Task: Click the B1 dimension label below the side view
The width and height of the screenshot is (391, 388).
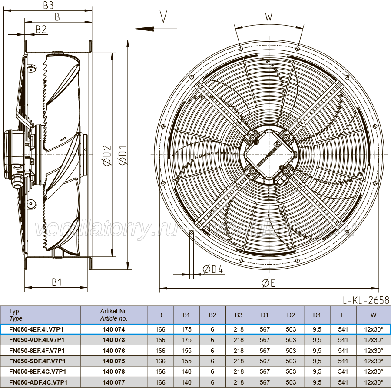Action: coord(56,282)
